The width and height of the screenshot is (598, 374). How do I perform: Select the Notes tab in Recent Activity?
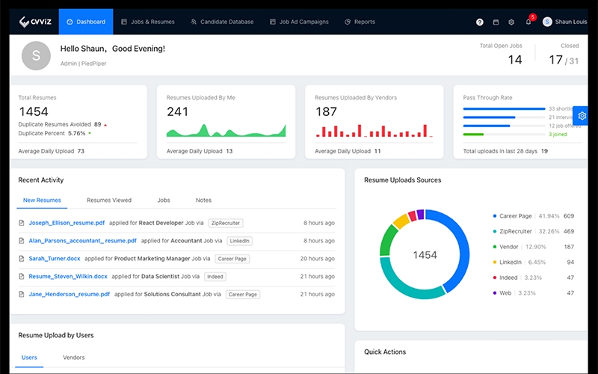pyautogui.click(x=203, y=200)
